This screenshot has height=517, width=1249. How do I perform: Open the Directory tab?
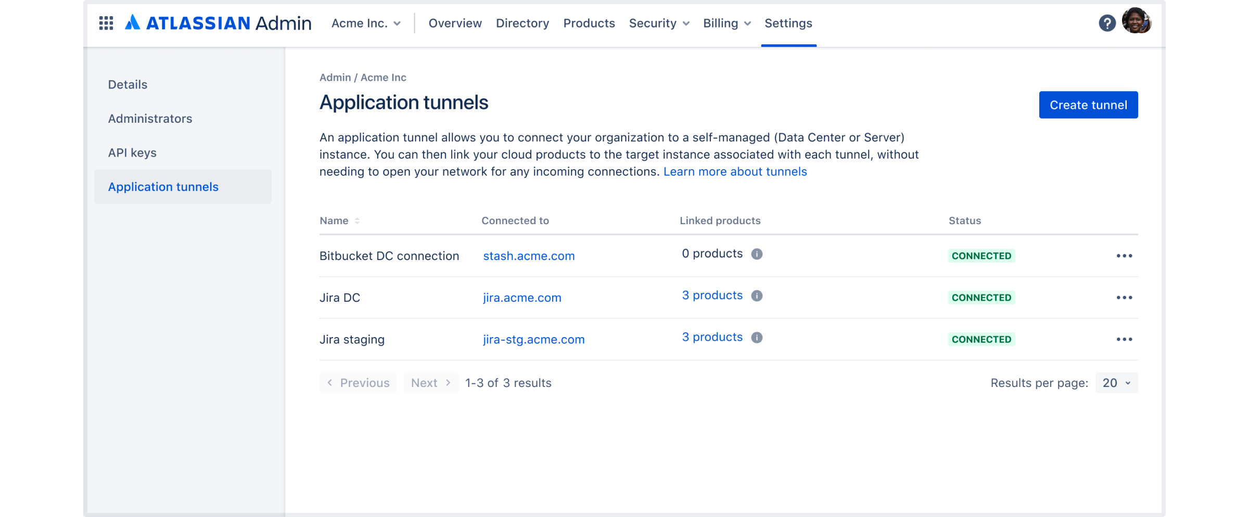[522, 23]
